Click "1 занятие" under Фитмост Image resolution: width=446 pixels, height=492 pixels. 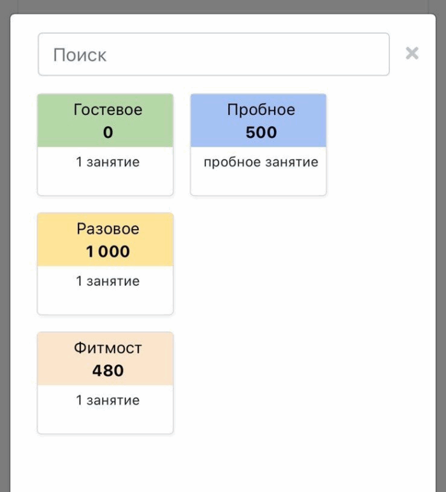tap(108, 401)
